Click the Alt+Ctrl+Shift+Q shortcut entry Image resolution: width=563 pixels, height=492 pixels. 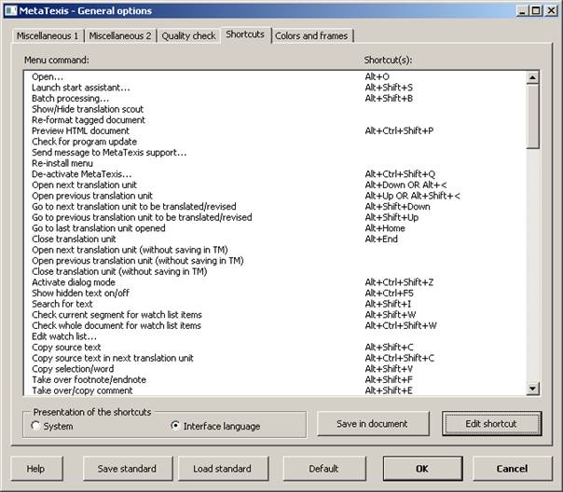(400, 174)
